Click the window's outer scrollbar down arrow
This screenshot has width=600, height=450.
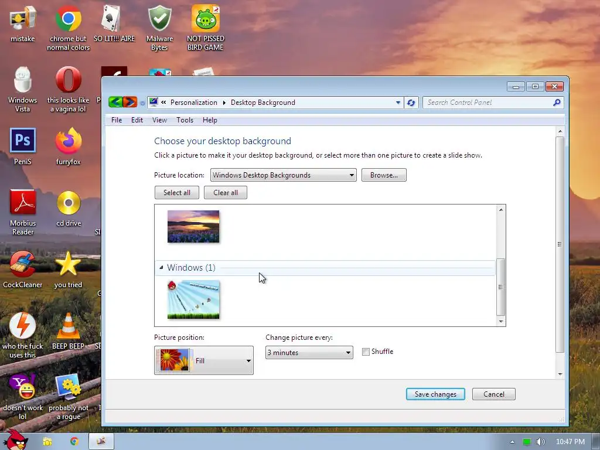(560, 374)
